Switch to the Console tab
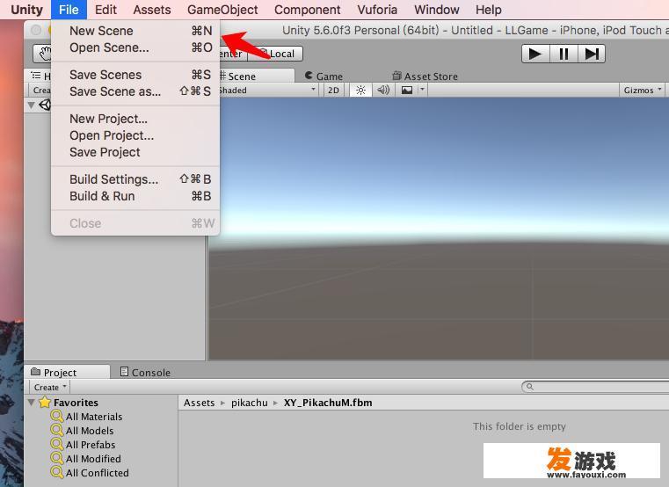This screenshot has height=487, width=669. click(146, 372)
